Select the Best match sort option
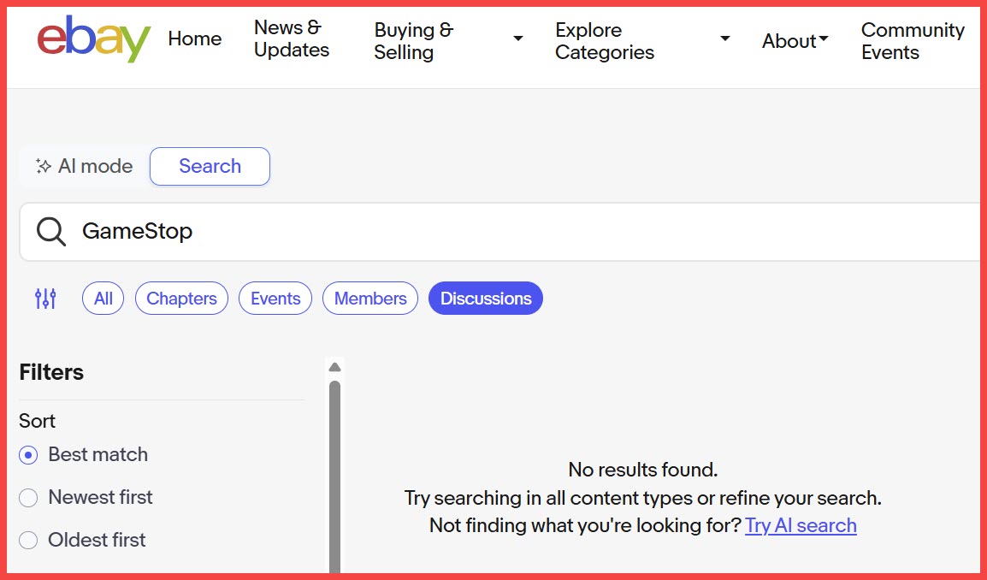The width and height of the screenshot is (987, 580). (x=28, y=455)
